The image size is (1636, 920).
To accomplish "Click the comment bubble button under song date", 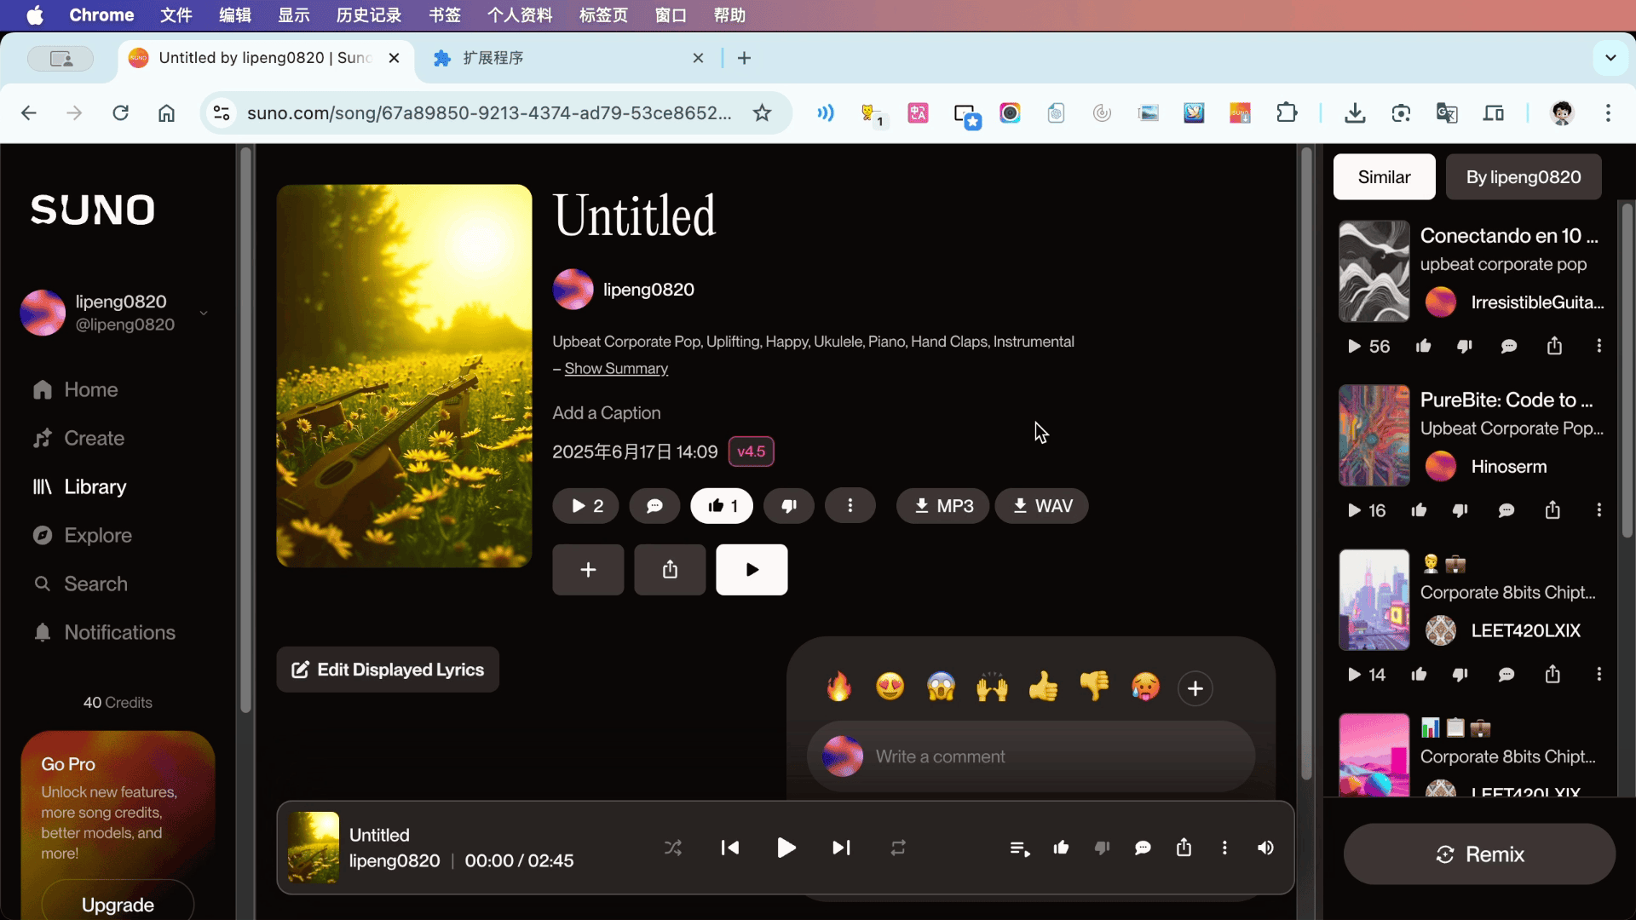I will [654, 506].
